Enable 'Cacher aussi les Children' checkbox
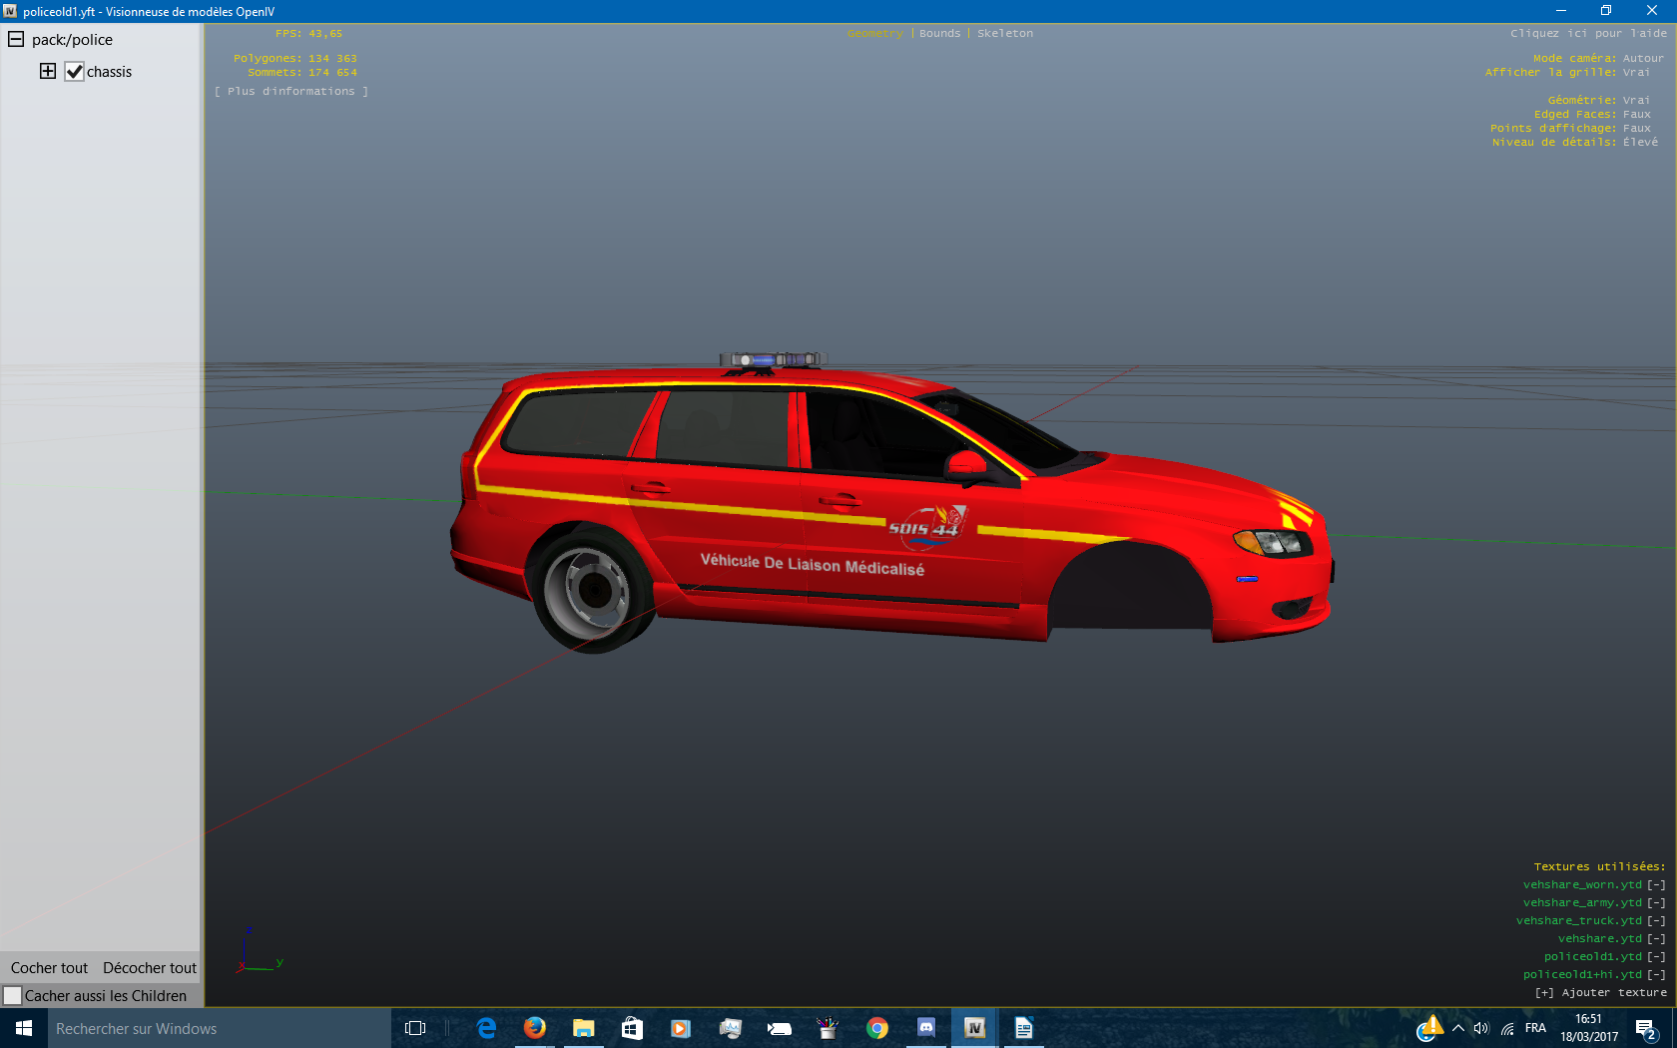Viewport: 1677px width, 1048px height. tap(13, 996)
